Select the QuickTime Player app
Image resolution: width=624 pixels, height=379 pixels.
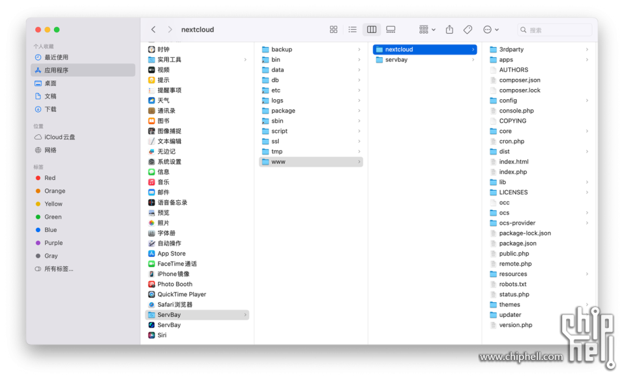(197, 294)
